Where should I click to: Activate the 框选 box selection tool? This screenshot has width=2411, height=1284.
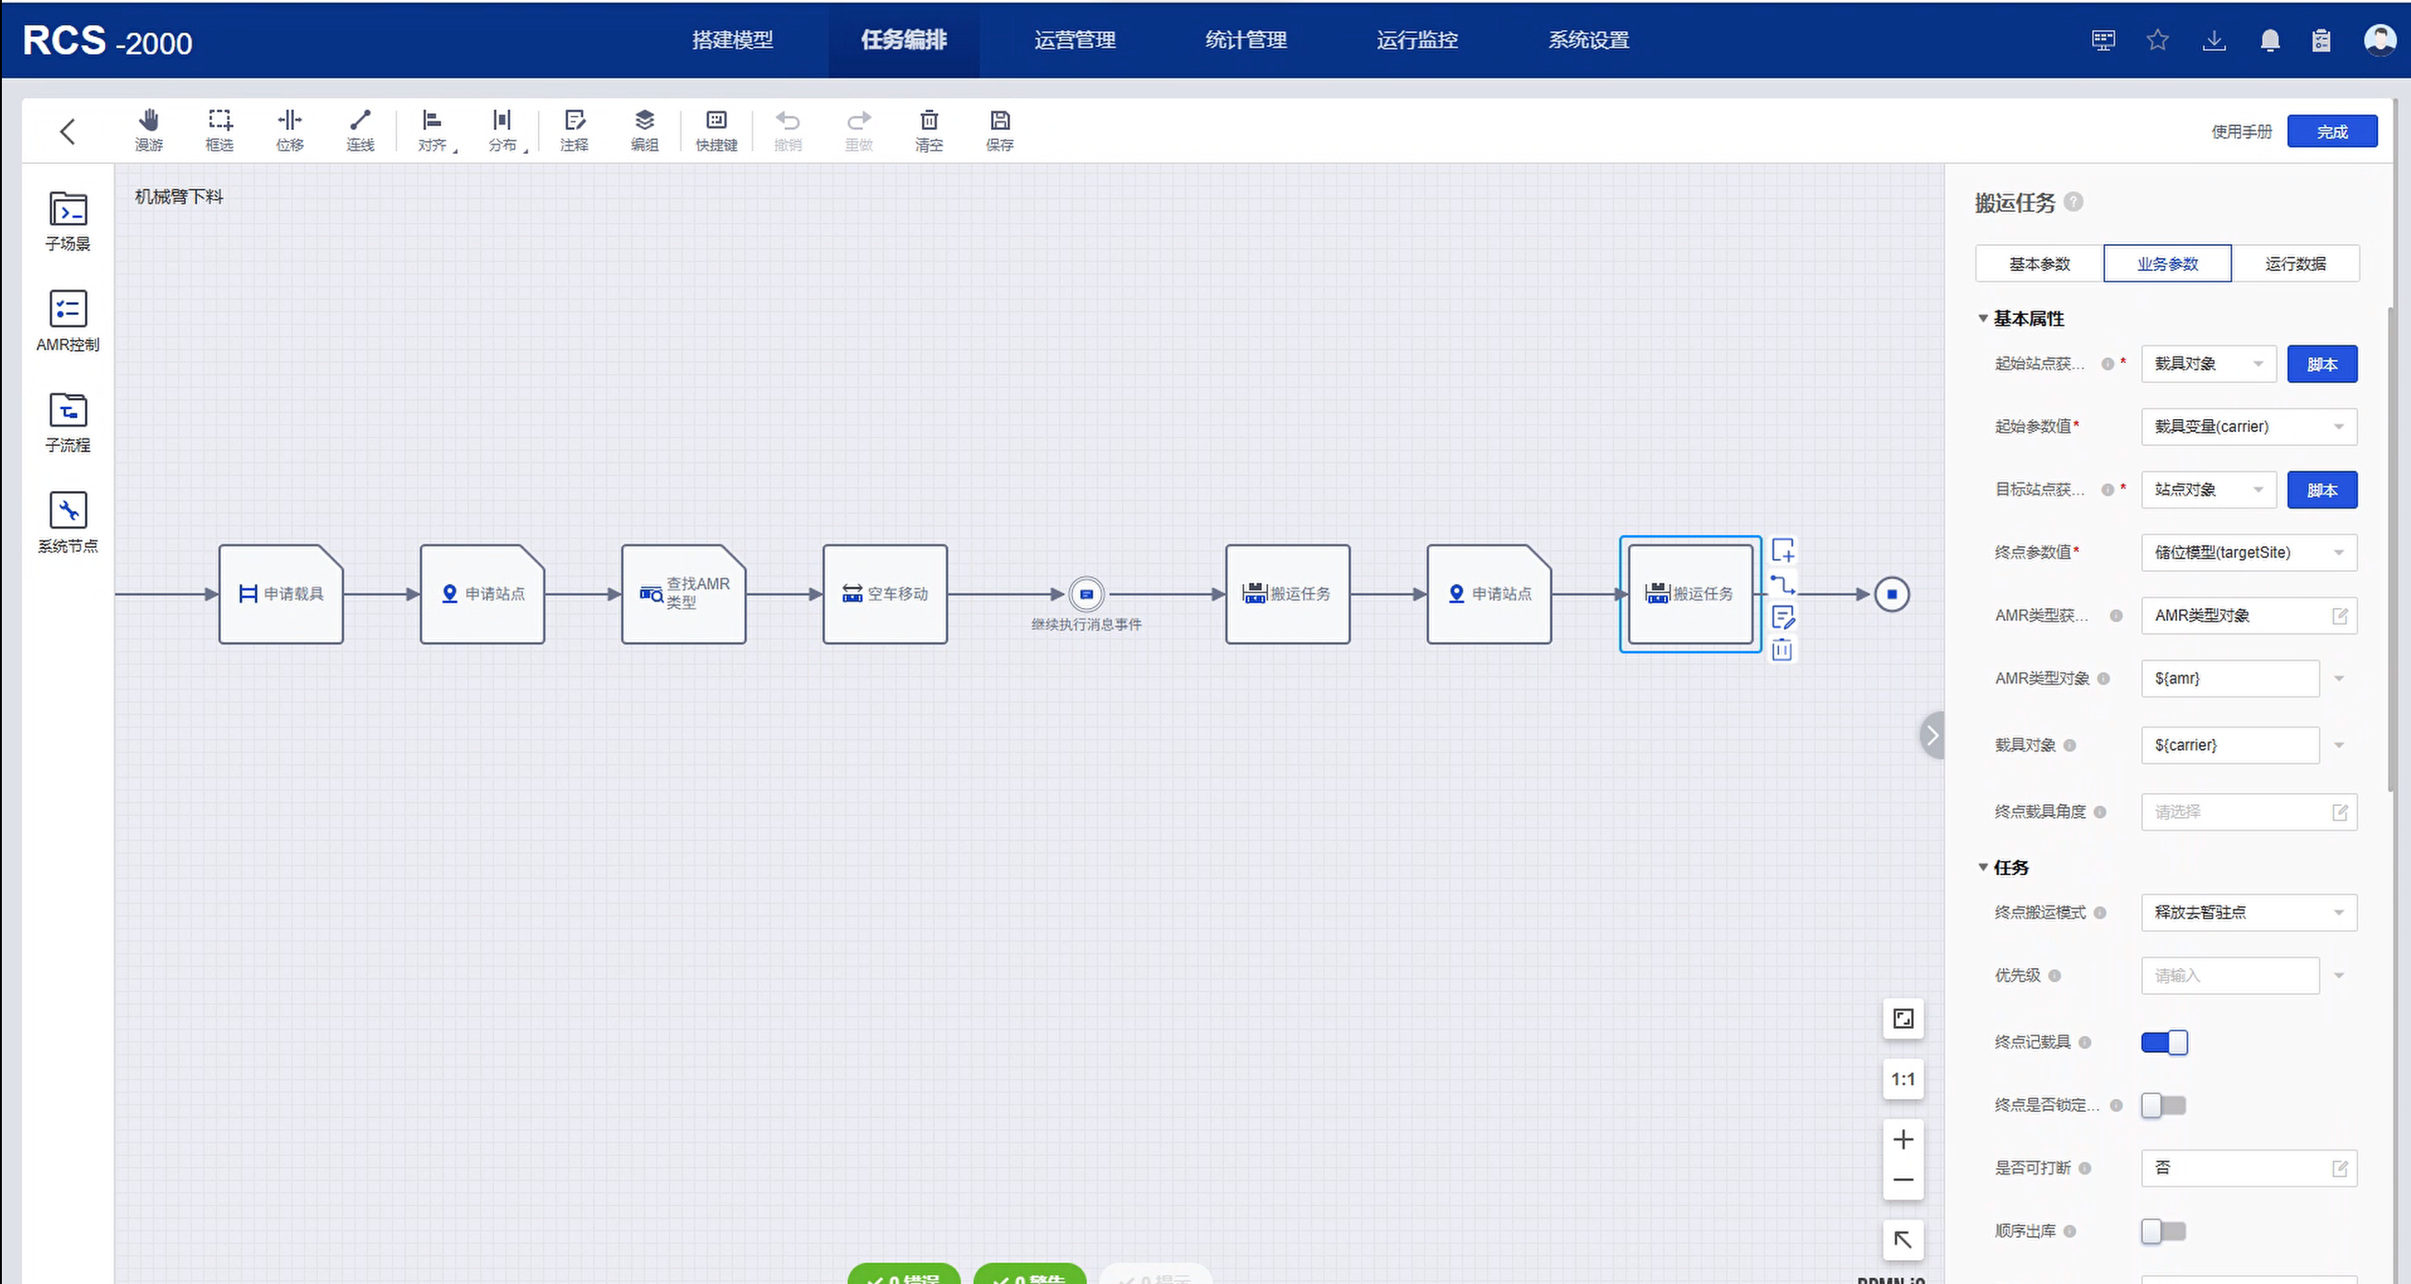(x=220, y=130)
